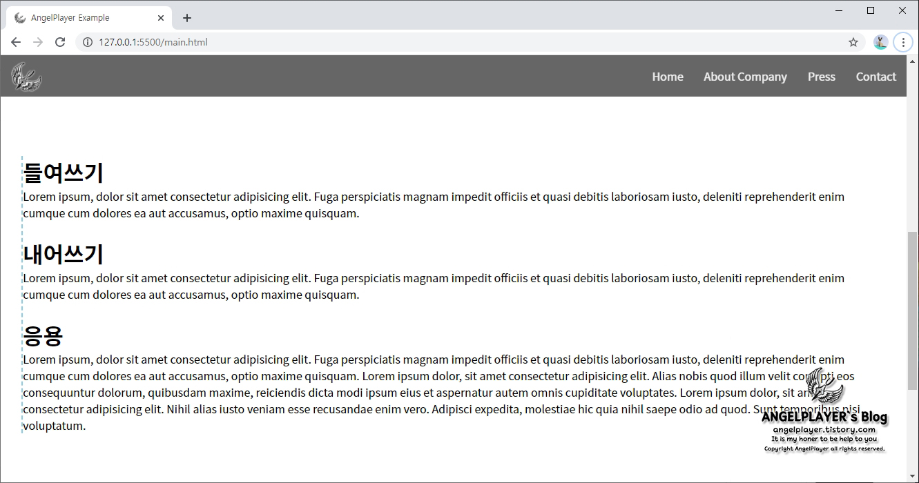The width and height of the screenshot is (919, 483).
Task: Open a new tab with the plus button
Action: pyautogui.click(x=187, y=18)
